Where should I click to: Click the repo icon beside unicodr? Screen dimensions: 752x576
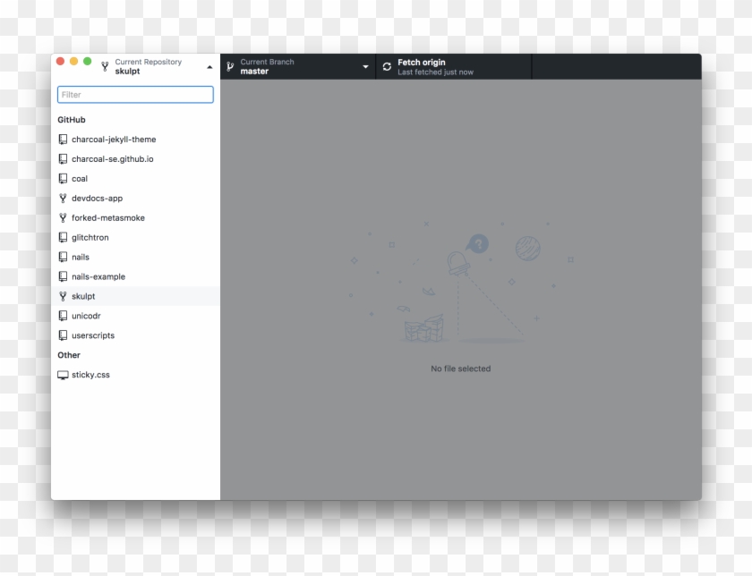coord(63,317)
